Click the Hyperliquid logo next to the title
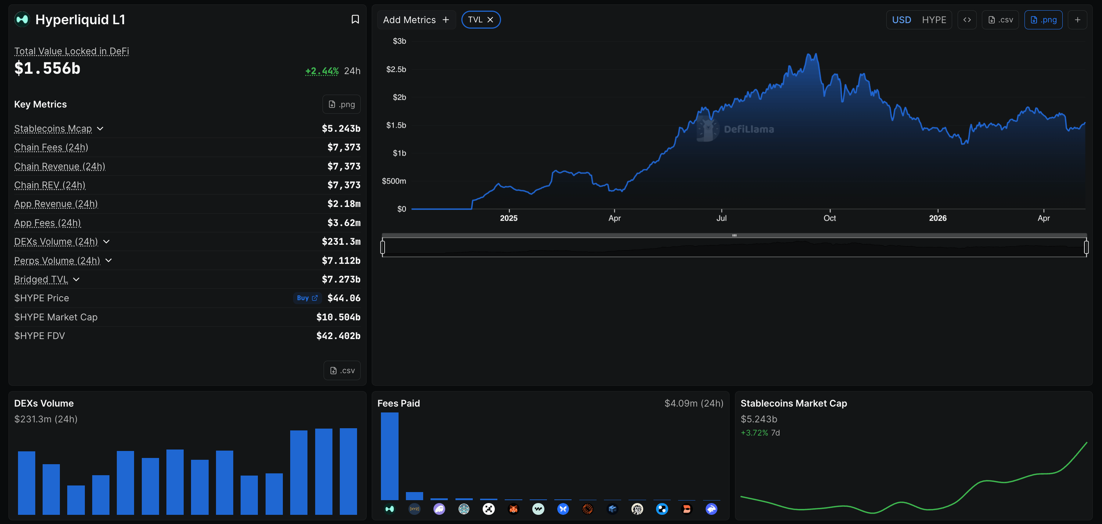The height and width of the screenshot is (524, 1102). (22, 19)
